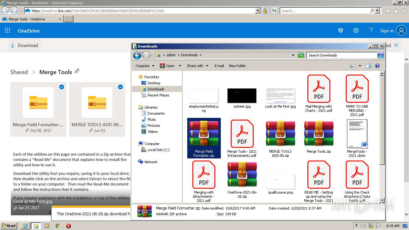Toggle MERGE TOOLS ADD-IN OneDrive tile checkbox
The image size is (409, 230).
[x=120, y=87]
